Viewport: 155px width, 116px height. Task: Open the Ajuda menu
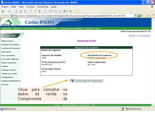(x=53, y=7)
